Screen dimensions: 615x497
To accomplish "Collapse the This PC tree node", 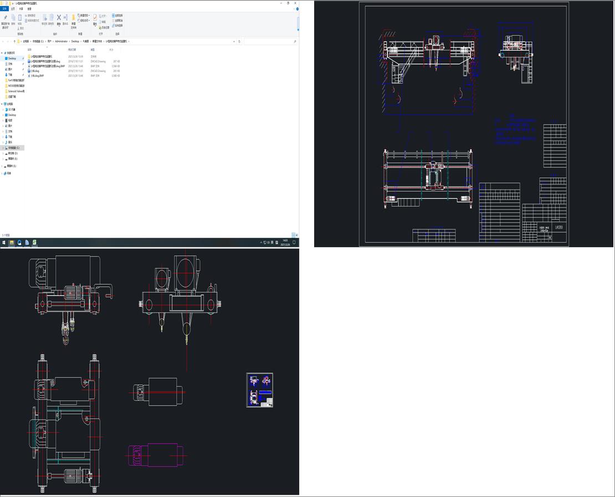I will (x=2, y=104).
